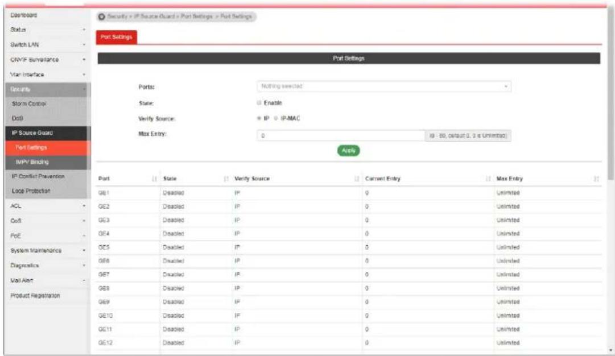Click the Port Settings panel title bar
This screenshot has height=356, width=615.
349,58
